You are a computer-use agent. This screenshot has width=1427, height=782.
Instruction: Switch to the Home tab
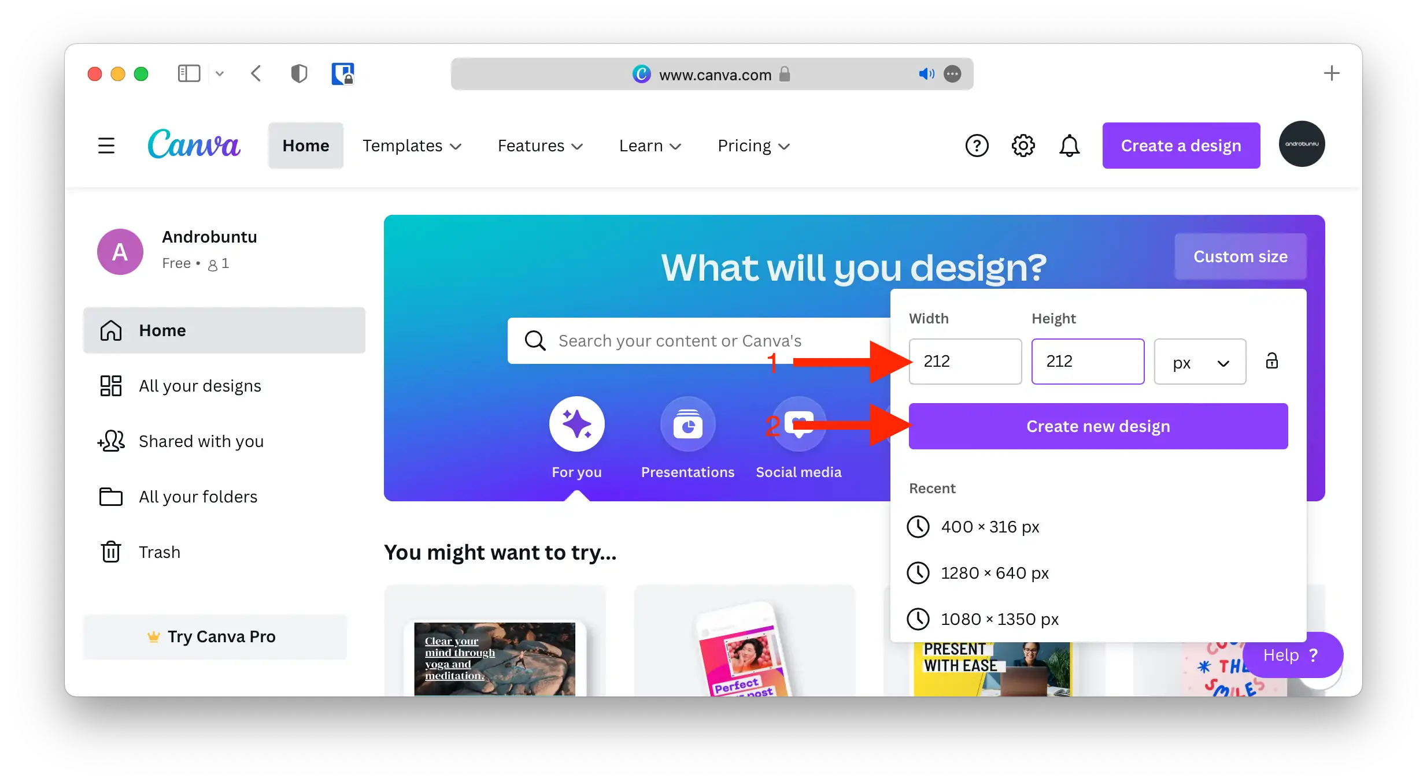click(x=306, y=146)
